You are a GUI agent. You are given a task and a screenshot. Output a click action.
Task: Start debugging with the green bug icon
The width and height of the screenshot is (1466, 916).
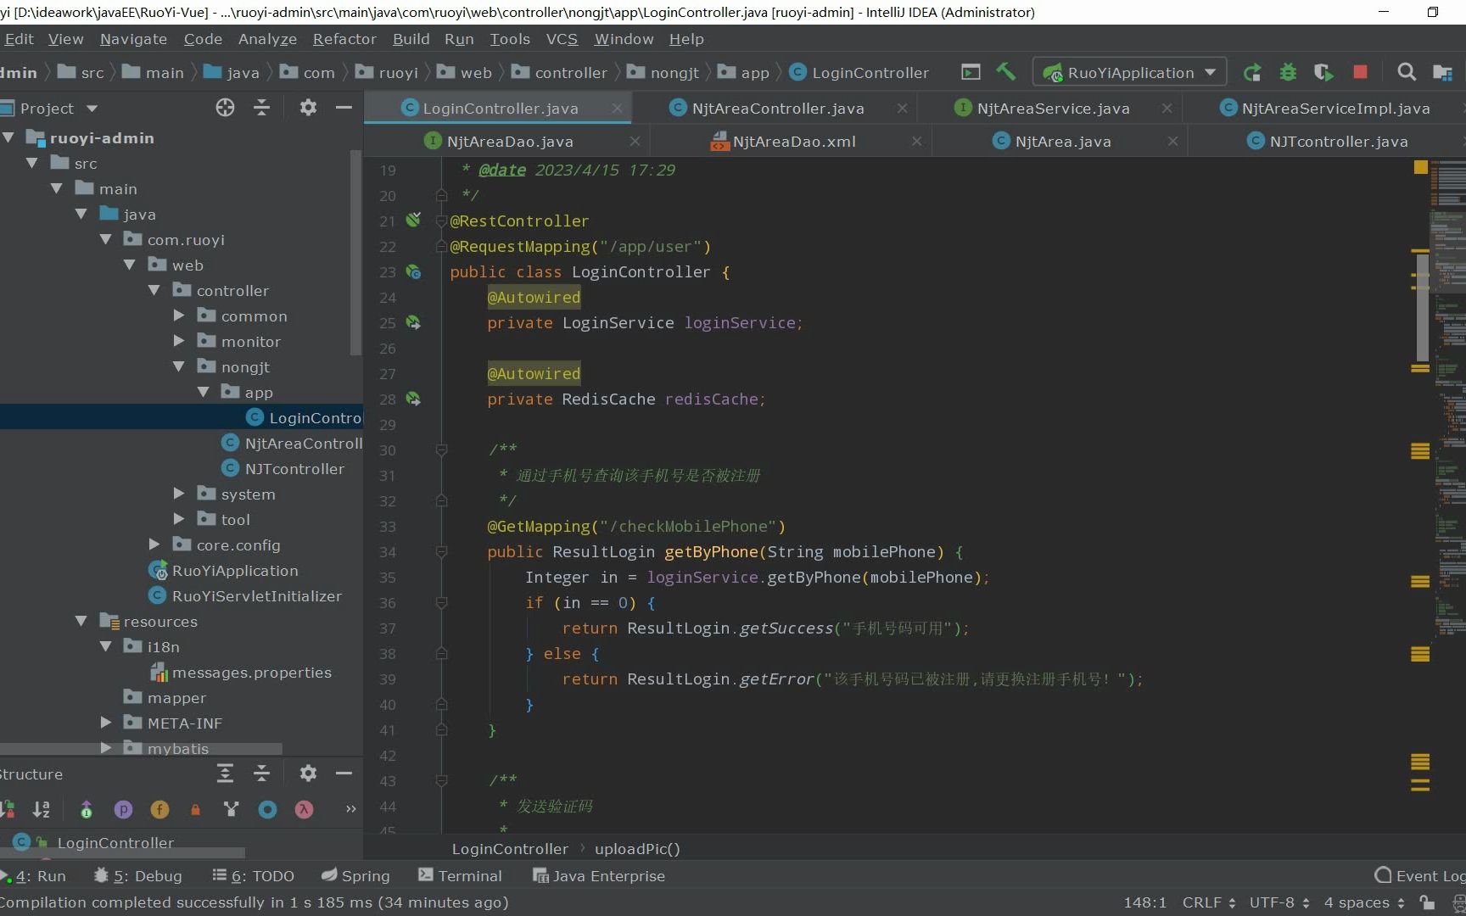(x=1288, y=73)
